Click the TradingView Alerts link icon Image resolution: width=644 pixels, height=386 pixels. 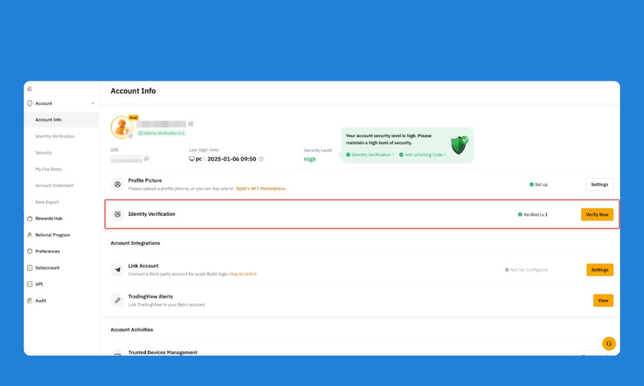pyautogui.click(x=118, y=300)
